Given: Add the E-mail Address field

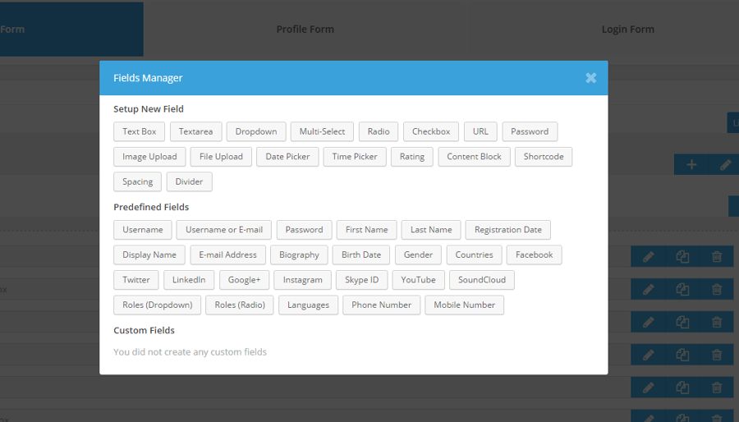Looking at the screenshot, I should pos(227,255).
